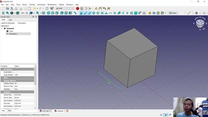This screenshot has width=208, height=117.
Task: Toggle the Draft grid icon
Action: point(144,13)
